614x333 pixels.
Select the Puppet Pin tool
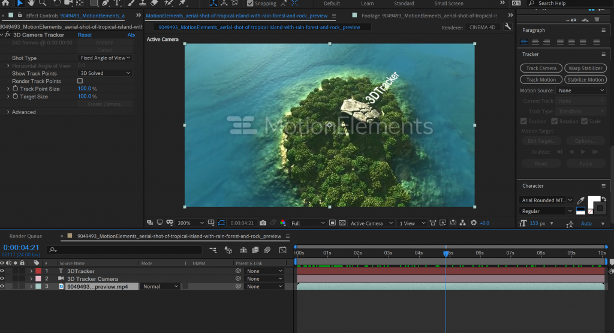coord(182,3)
